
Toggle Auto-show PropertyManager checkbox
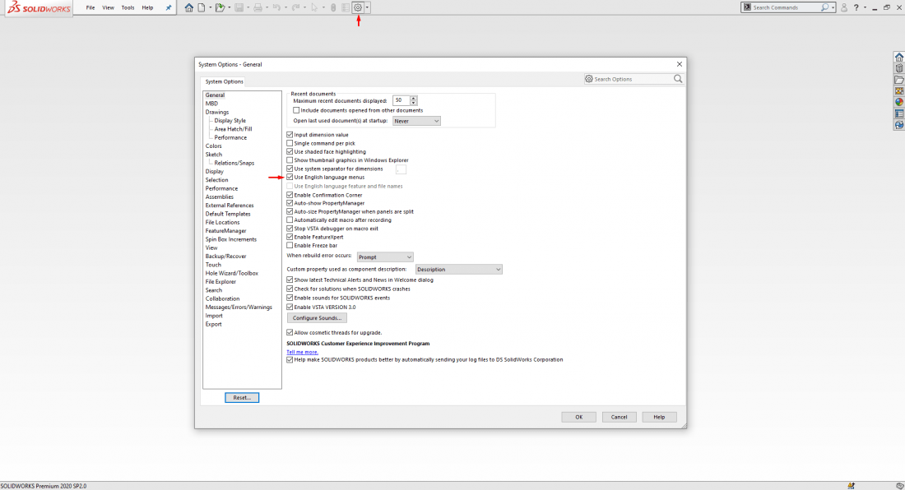click(x=290, y=203)
